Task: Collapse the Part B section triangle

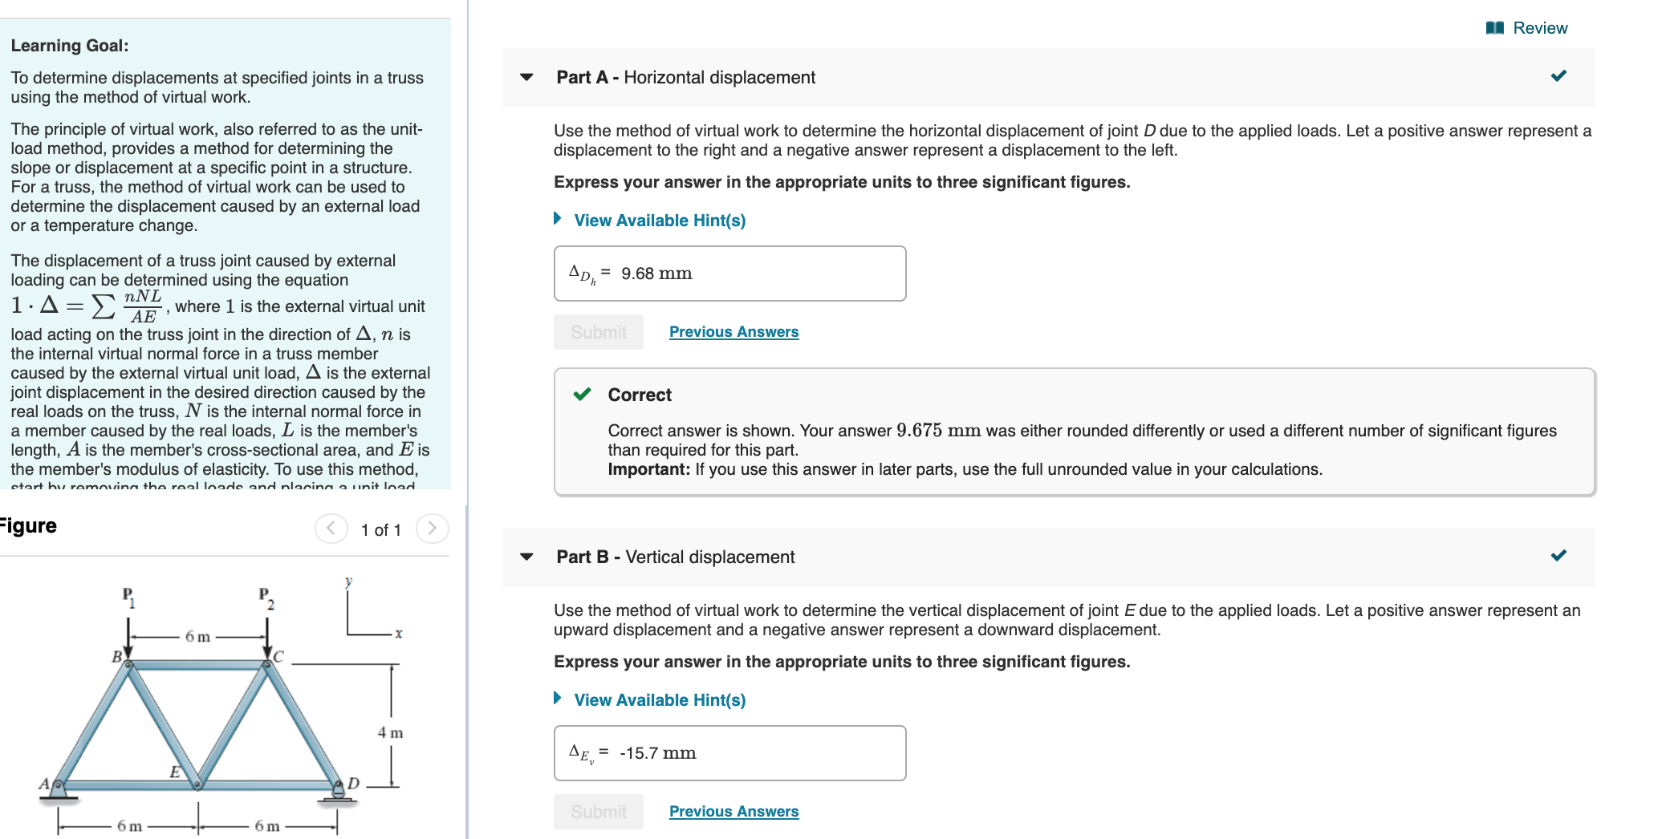Action: click(x=526, y=557)
